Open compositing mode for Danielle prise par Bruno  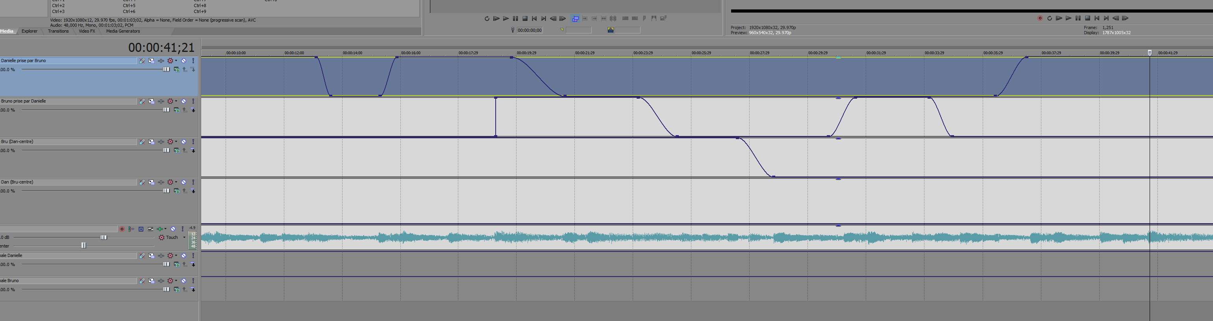pos(177,70)
